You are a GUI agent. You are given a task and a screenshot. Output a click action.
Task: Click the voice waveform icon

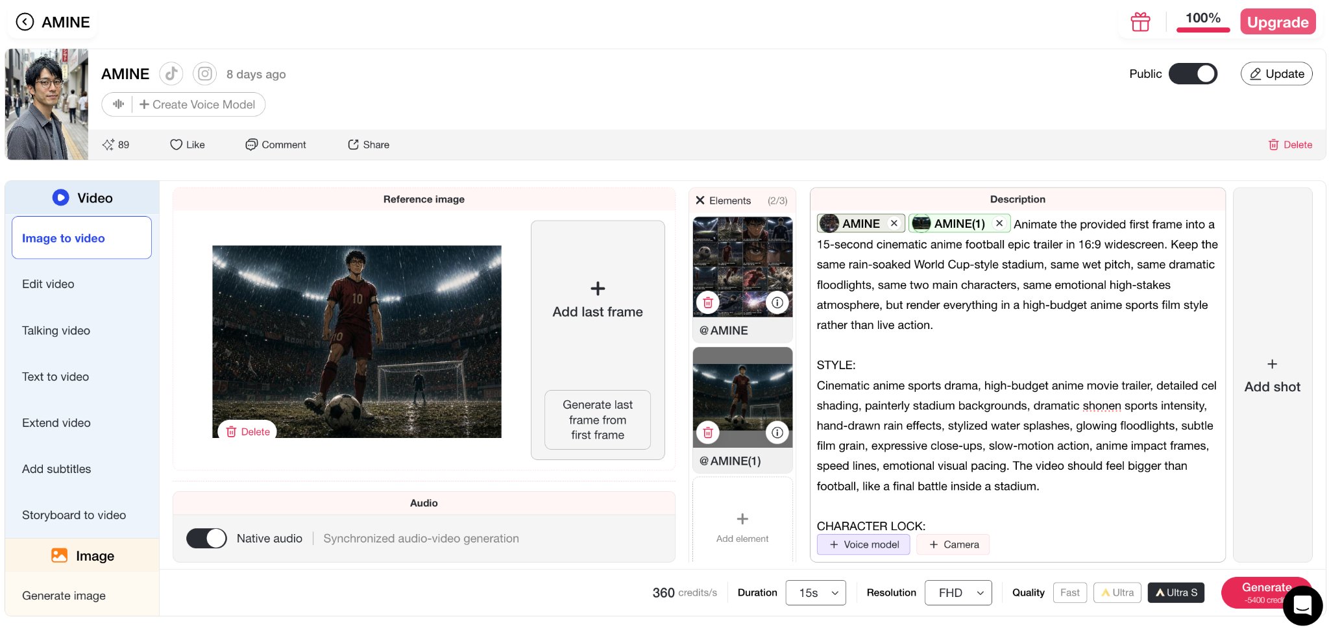[118, 104]
